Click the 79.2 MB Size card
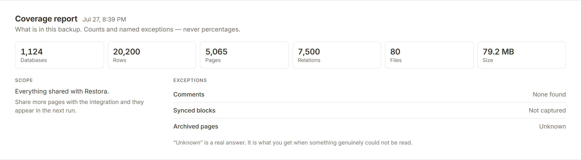The image size is (581, 160). click(x=522, y=55)
